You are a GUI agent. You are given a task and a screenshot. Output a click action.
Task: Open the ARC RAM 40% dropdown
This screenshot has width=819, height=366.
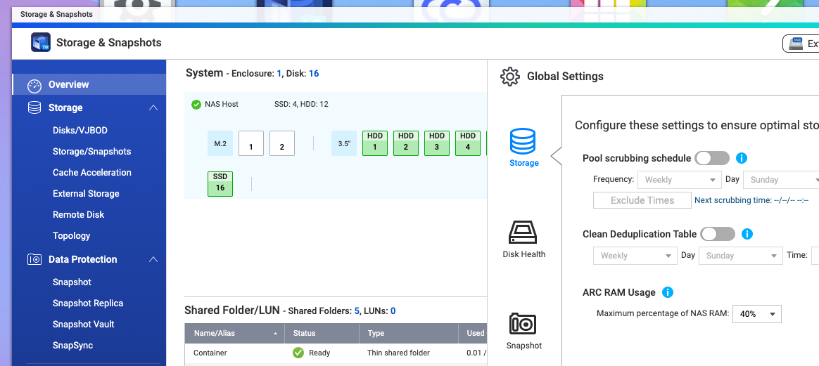(x=757, y=313)
